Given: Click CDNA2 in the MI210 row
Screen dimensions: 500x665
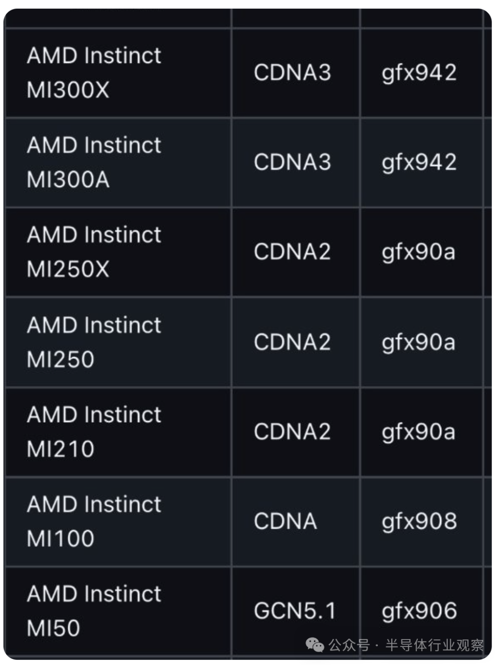Looking at the screenshot, I should 292,432.
